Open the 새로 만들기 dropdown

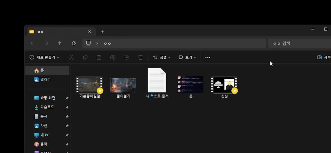click(x=44, y=57)
